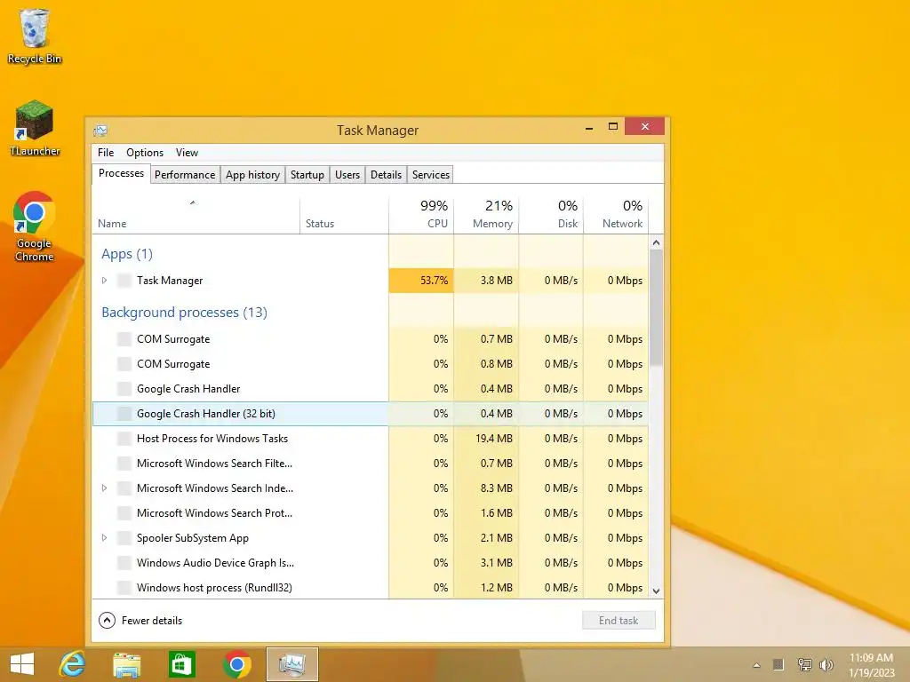
Task: Click the scrollbar down arrow
Action: (x=657, y=591)
